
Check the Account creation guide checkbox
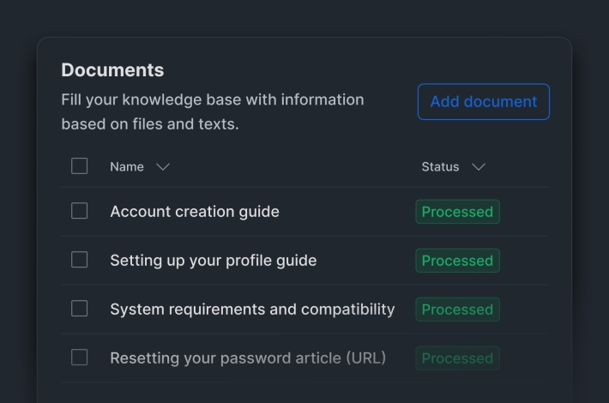[x=80, y=211]
